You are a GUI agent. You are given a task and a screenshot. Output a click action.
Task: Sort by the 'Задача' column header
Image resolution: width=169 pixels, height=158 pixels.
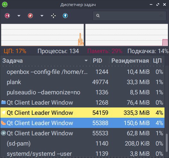45,61
